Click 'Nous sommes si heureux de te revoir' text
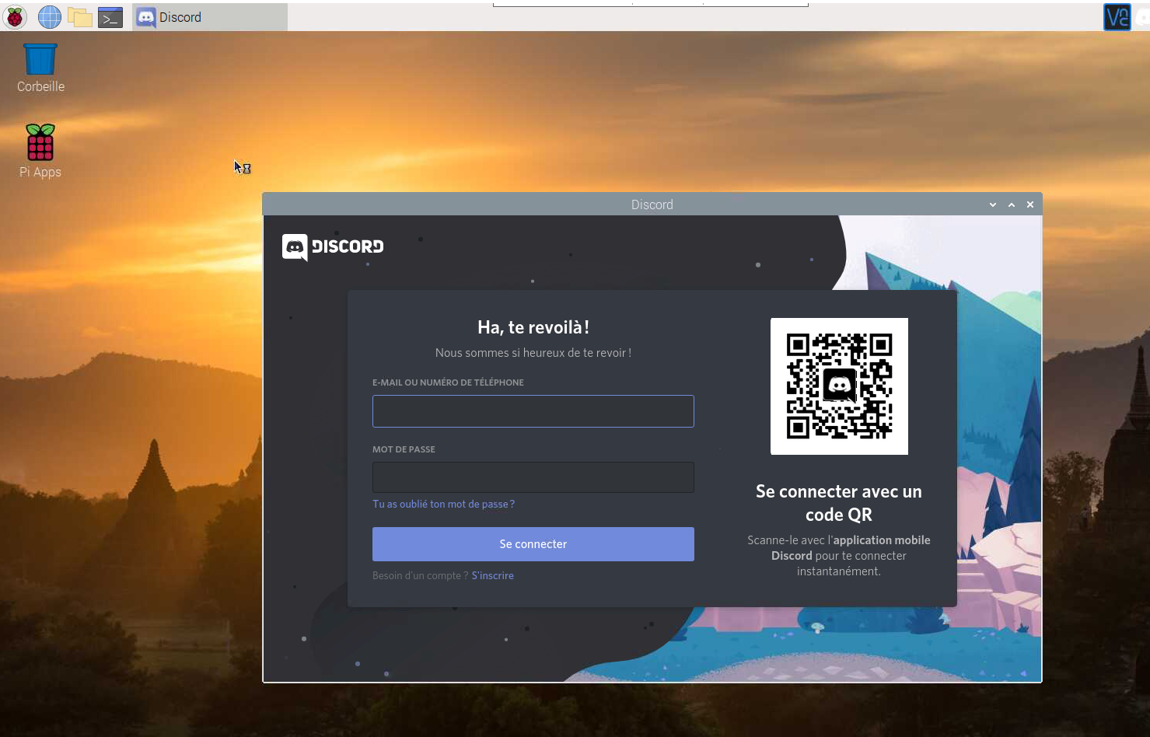 (x=533, y=353)
